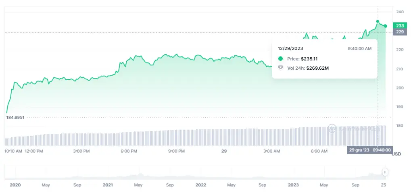Click the range navigator's right handle
Image resolution: width=411 pixels, height=193 pixels.
point(385,172)
